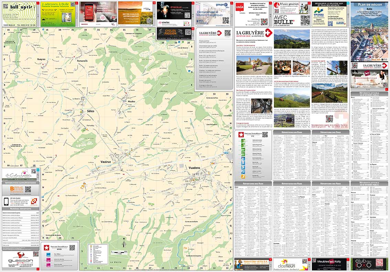390x272 pixels.
Task: Click the SuisseMobile logo in the Été box
Action: (x=240, y=135)
